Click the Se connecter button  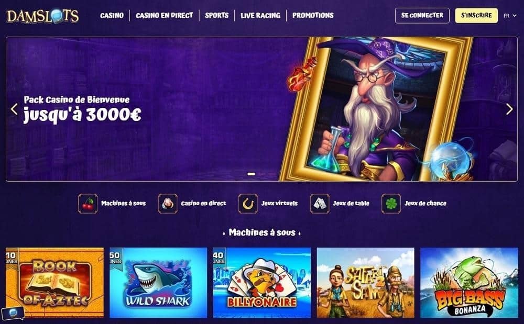click(422, 15)
